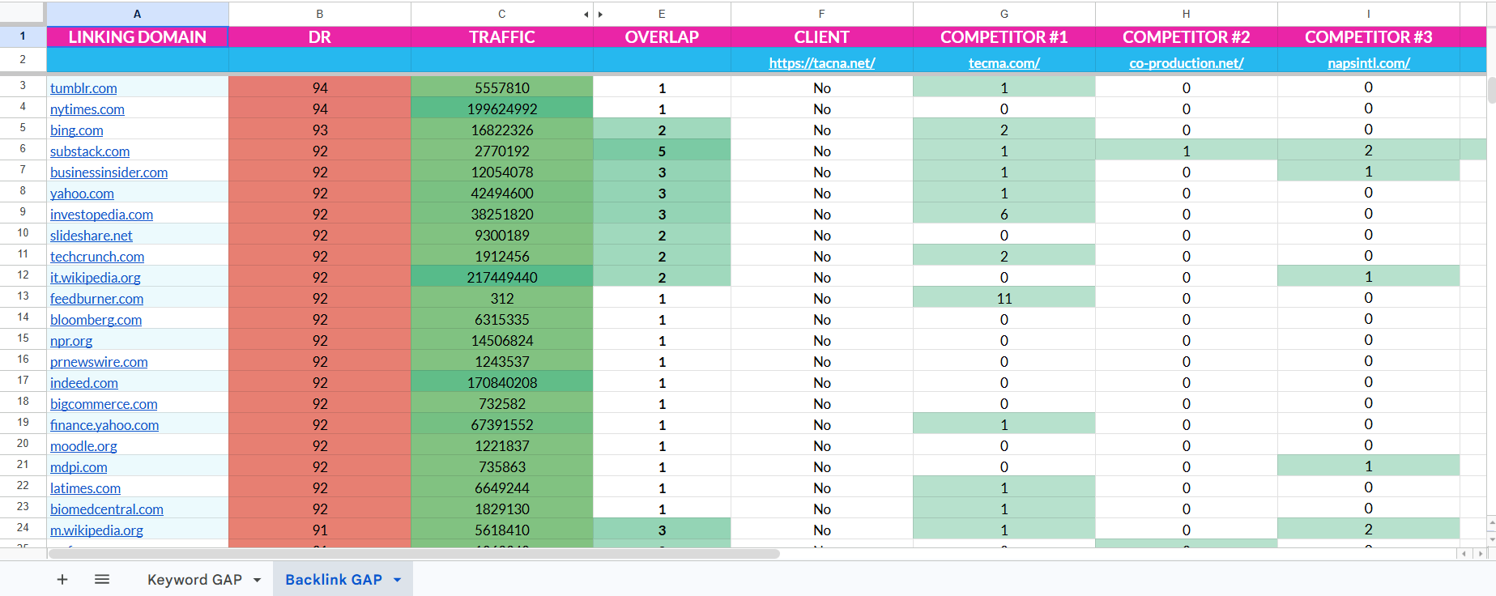The height and width of the screenshot is (596, 1496).
Task: Click traffic cell 217449440
Action: point(502,278)
